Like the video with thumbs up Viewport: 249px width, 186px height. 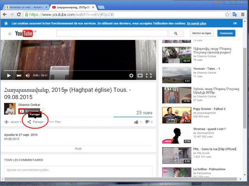[136, 122]
